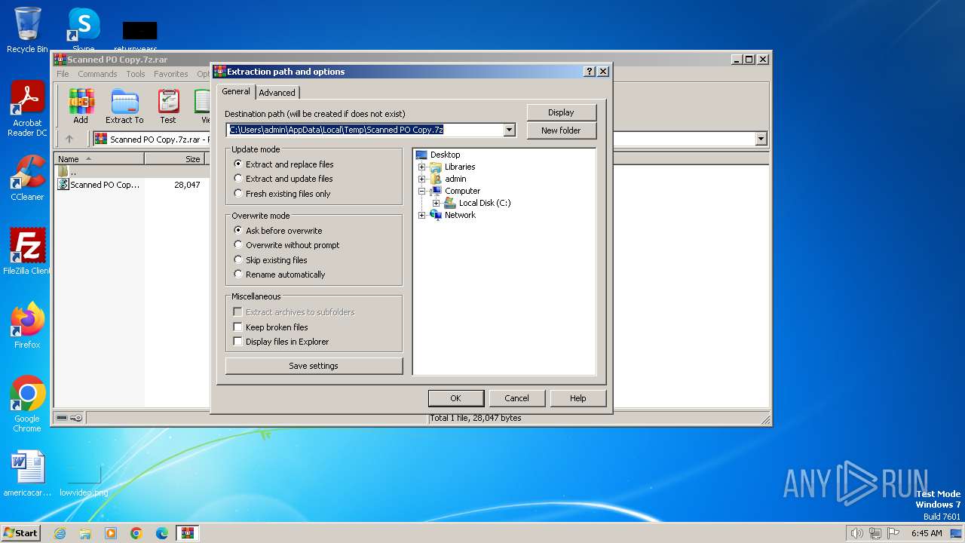Open Internet Explorer from the taskbar
Screen dimensions: 965x543
(x=60, y=533)
